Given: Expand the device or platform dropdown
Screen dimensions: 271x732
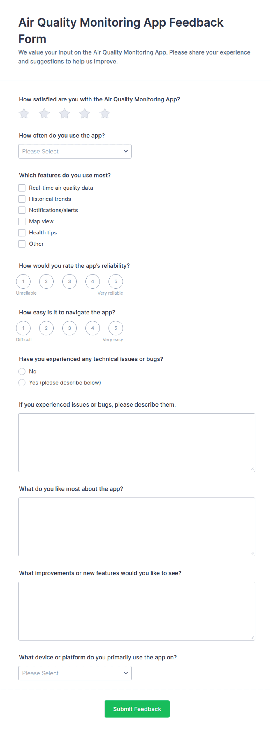Looking at the screenshot, I should pyautogui.click(x=75, y=673).
